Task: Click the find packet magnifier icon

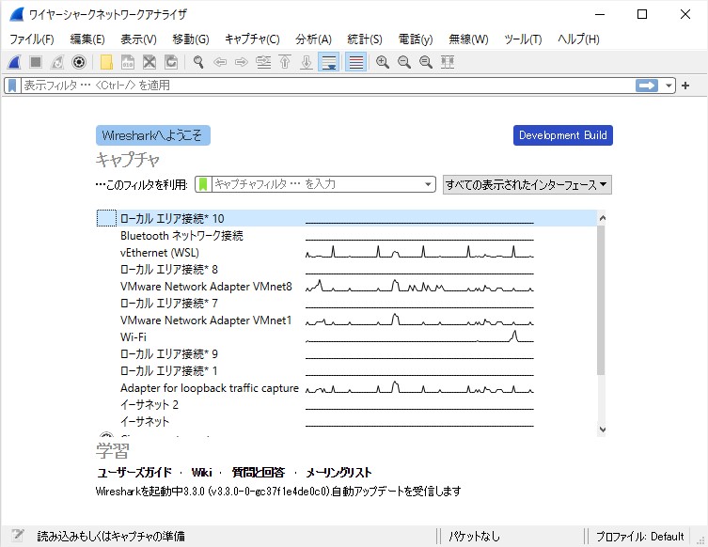Action: pyautogui.click(x=198, y=62)
